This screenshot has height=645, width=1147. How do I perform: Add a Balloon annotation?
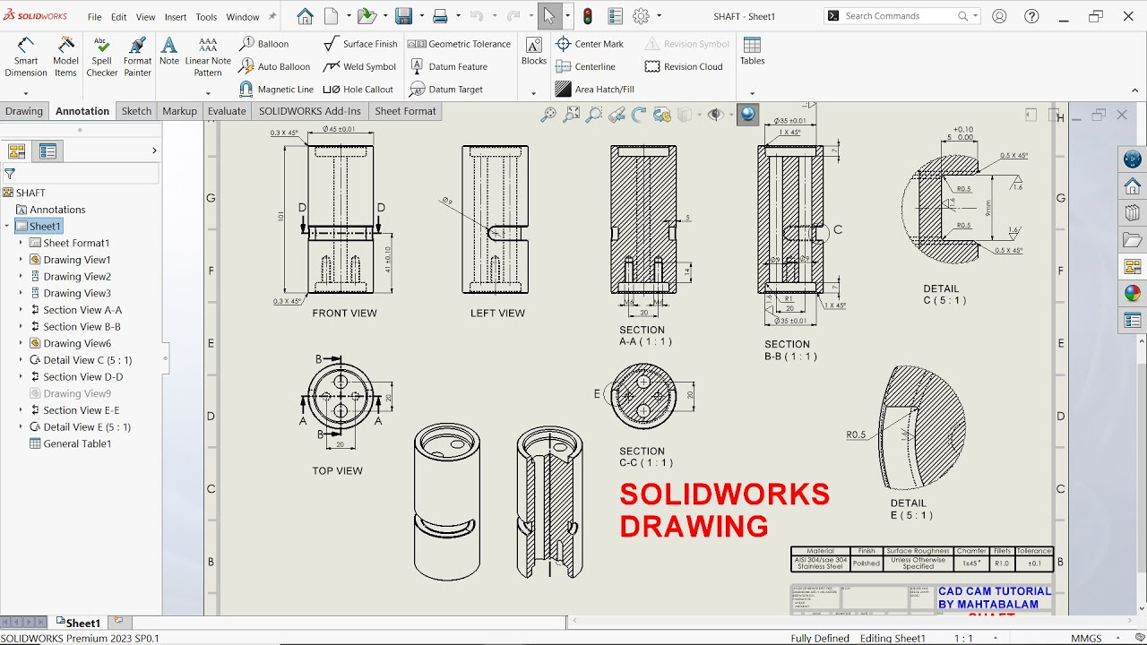point(263,44)
